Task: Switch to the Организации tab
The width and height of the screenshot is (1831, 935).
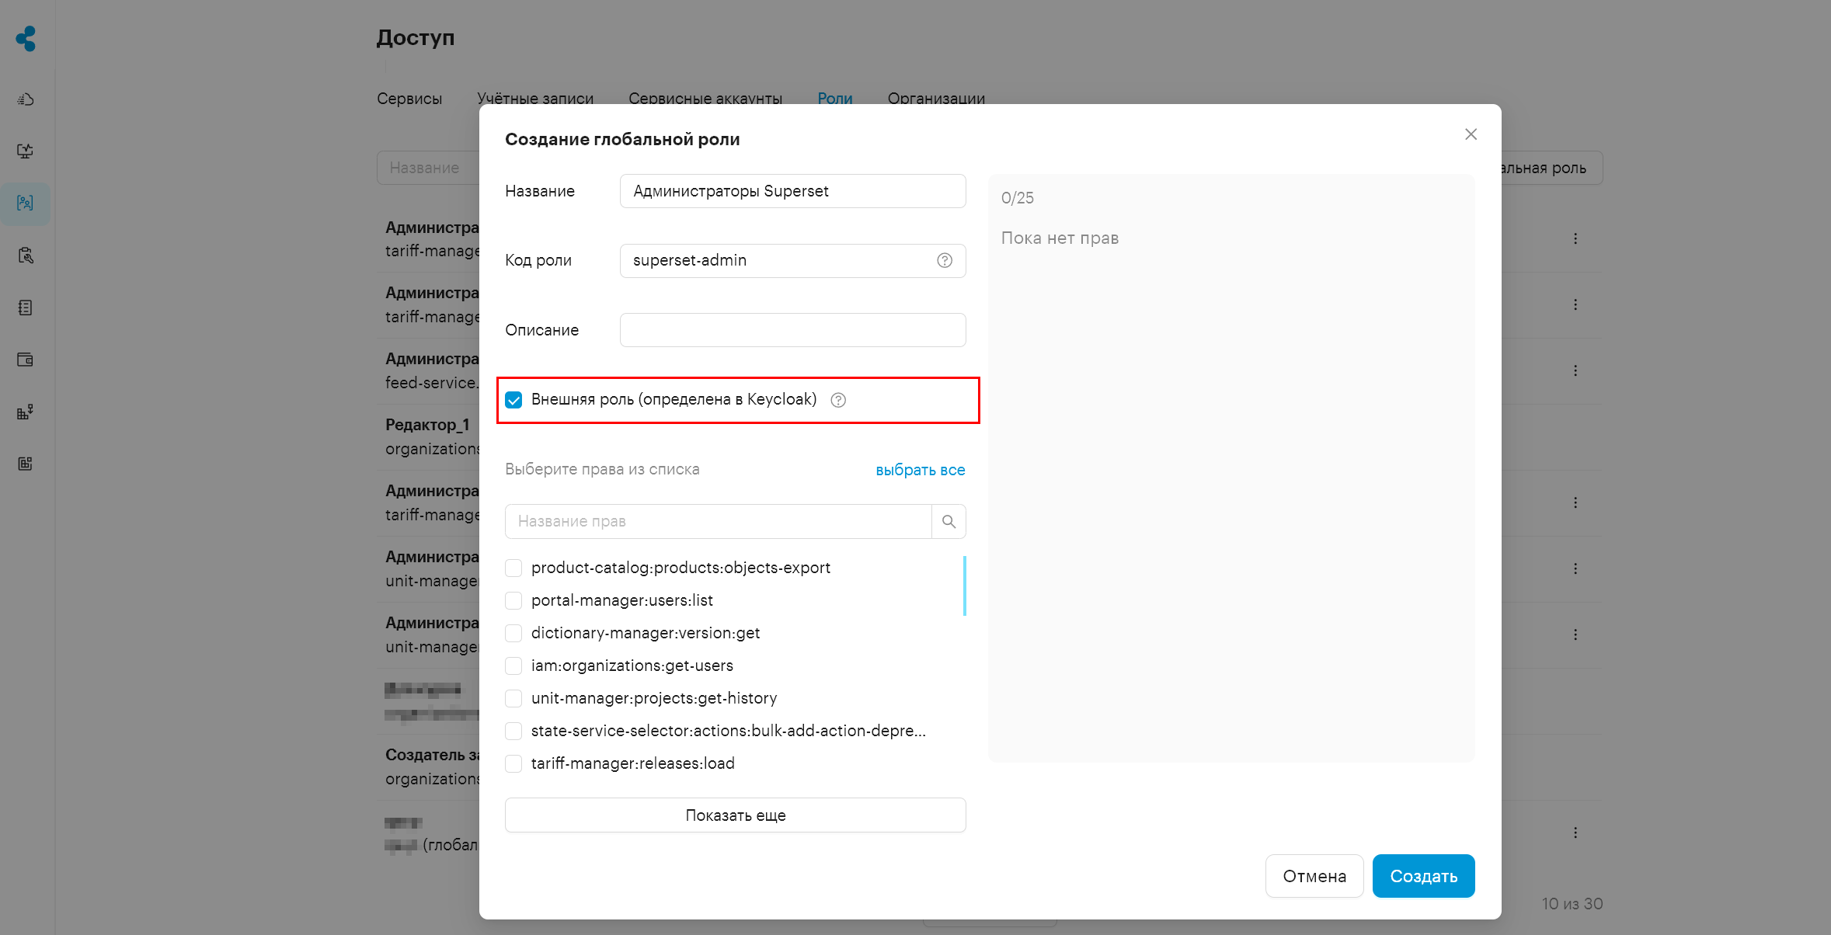Action: (x=936, y=99)
